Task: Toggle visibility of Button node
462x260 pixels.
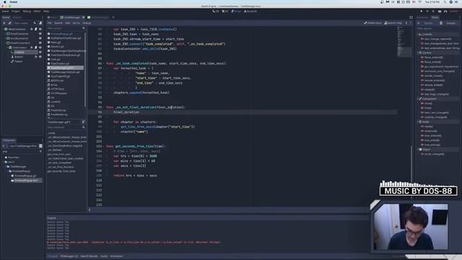Action: tap(40, 56)
